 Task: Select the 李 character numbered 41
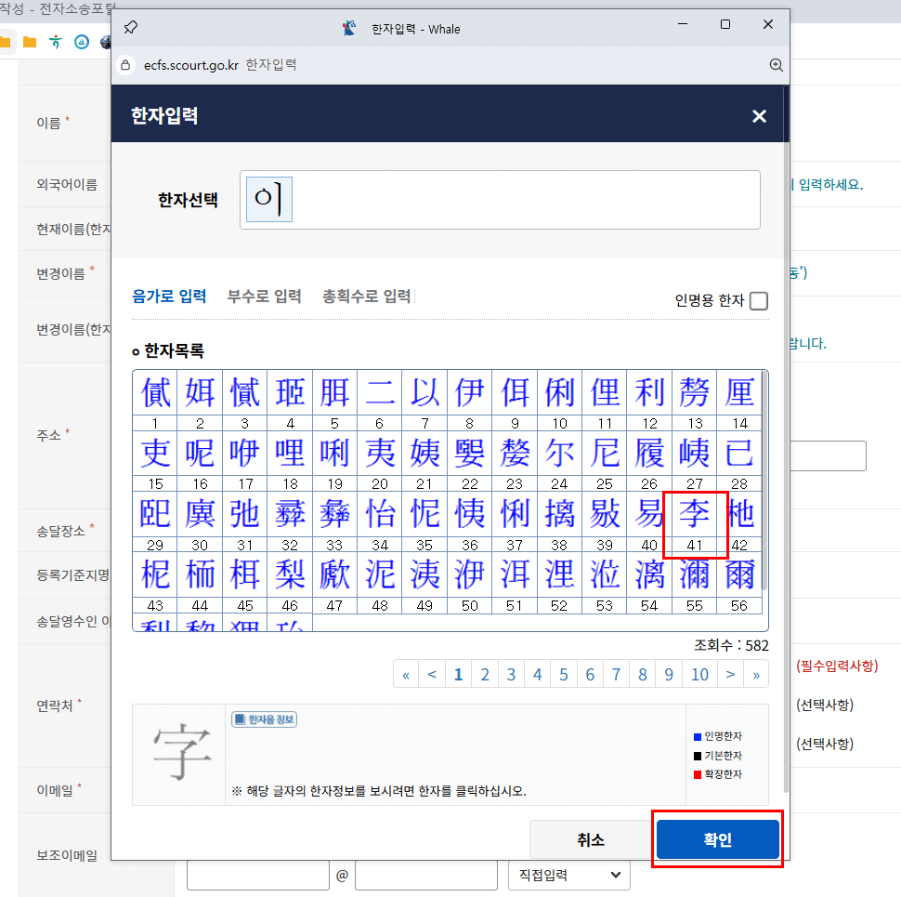pyautogui.click(x=695, y=513)
